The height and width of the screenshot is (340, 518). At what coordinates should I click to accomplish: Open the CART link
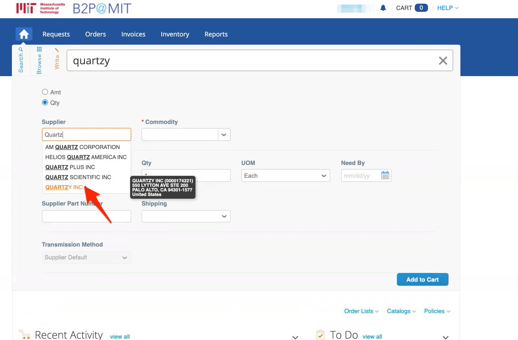(x=404, y=8)
